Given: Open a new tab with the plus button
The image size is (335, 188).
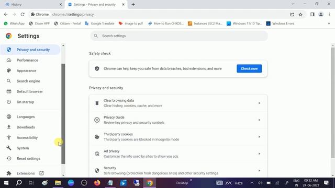Looking at the screenshot, I should click(x=133, y=4).
